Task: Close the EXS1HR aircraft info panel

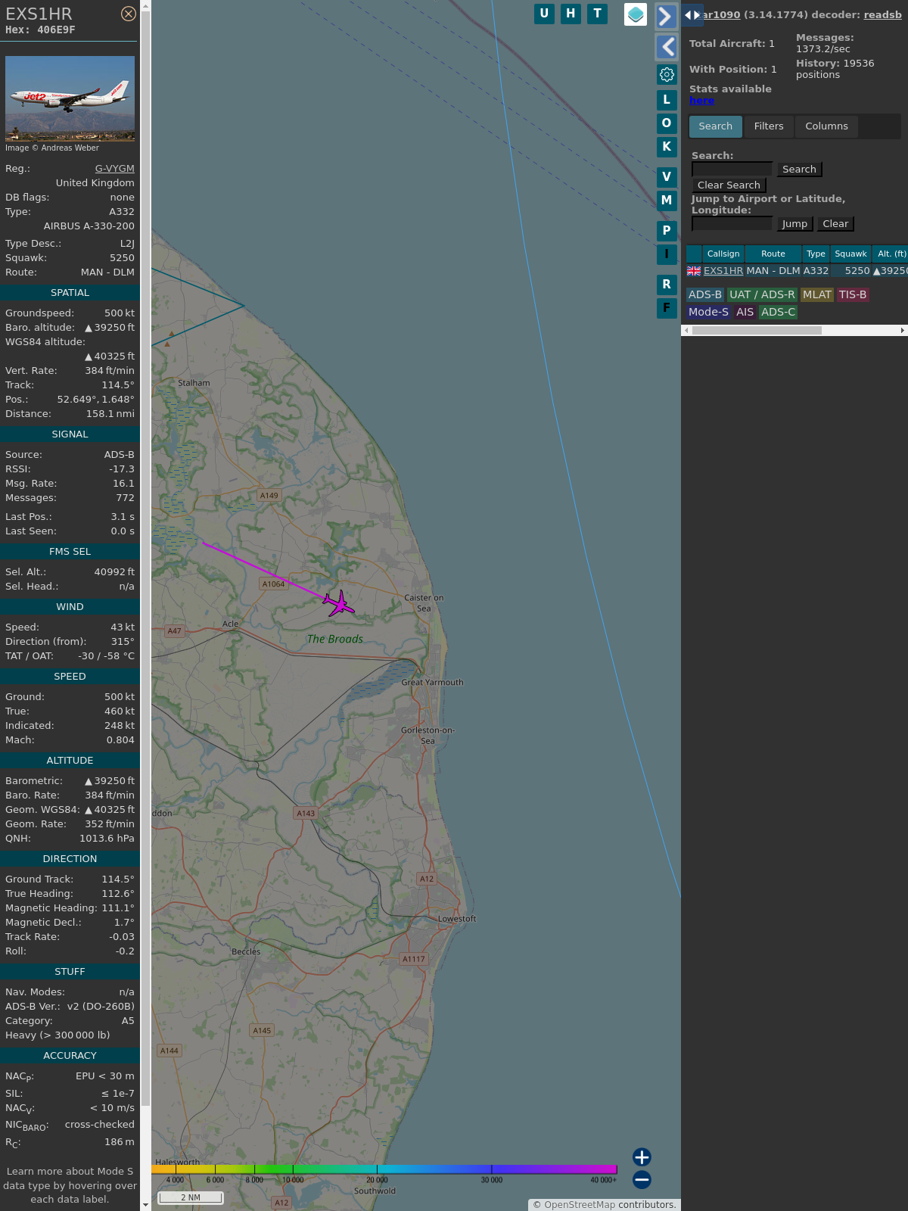Action: pos(129,14)
